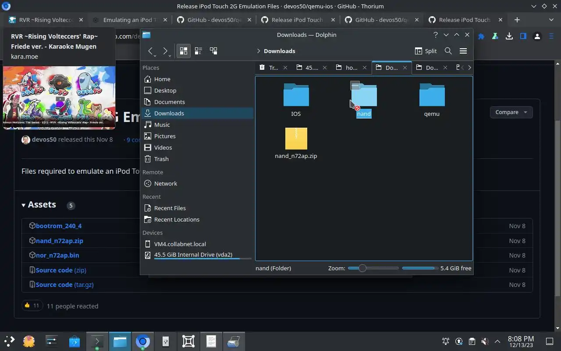Open devos50's profile link
Image resolution: width=561 pixels, height=351 pixels.
click(x=44, y=140)
